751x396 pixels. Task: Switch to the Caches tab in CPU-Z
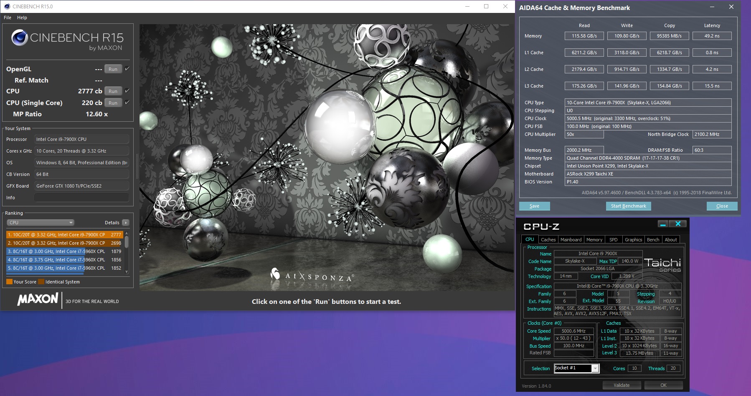(548, 240)
